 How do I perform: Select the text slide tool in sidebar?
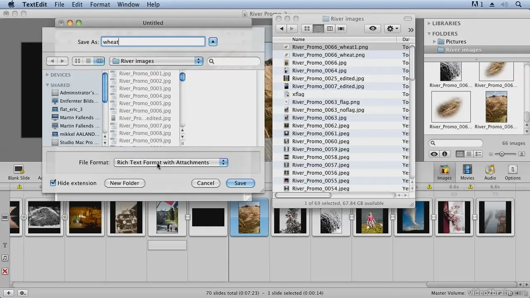click(5, 245)
